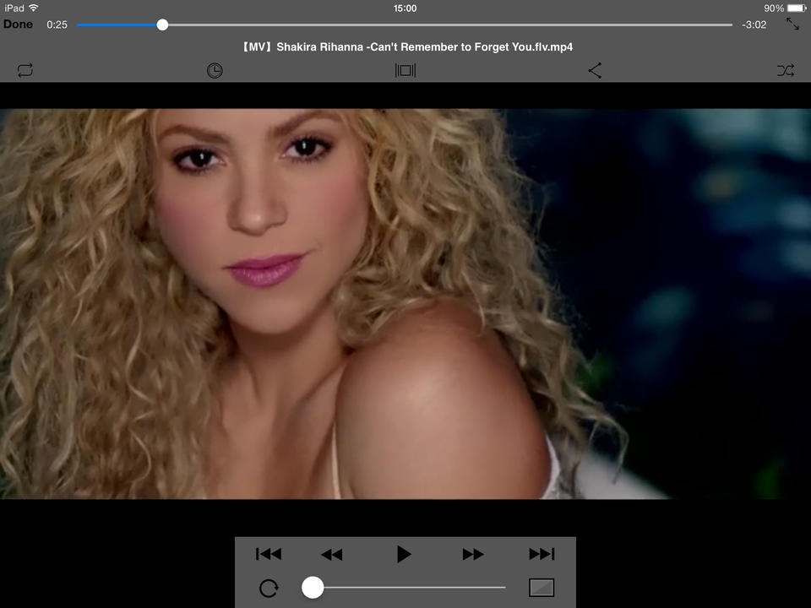Tap the video frame

pyautogui.click(x=405, y=304)
